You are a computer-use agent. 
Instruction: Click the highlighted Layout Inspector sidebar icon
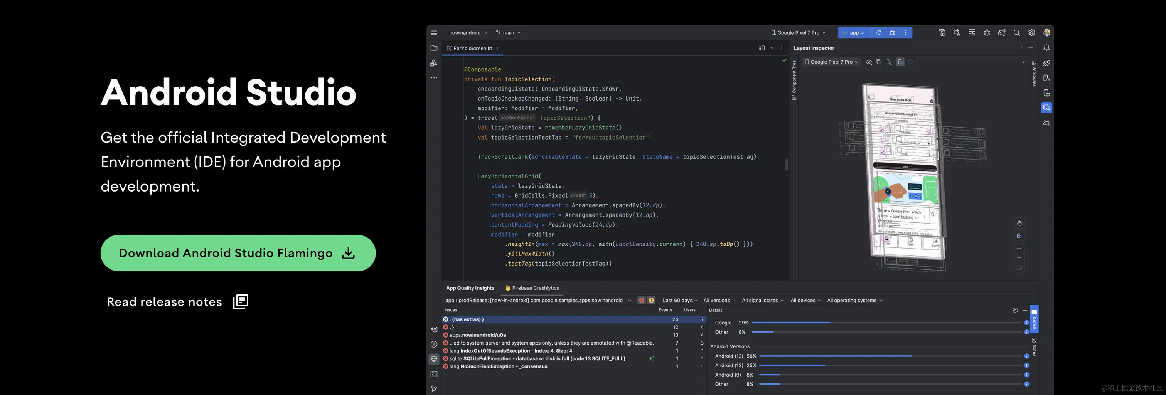point(1046,108)
